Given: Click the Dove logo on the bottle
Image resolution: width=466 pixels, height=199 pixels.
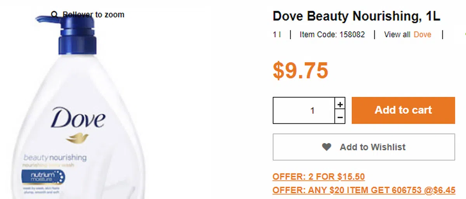Looking at the screenshot, I should [x=78, y=119].
